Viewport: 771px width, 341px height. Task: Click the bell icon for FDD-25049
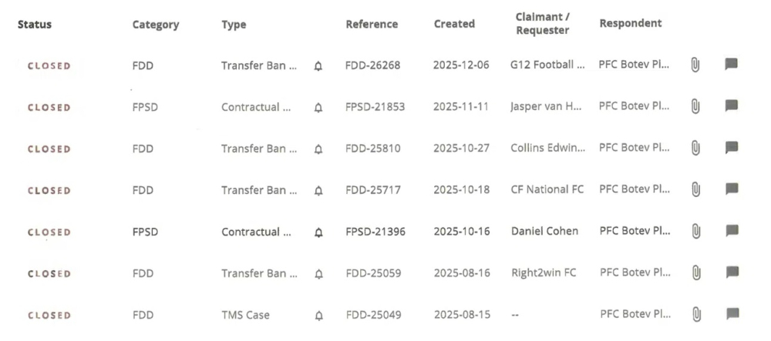(x=318, y=315)
